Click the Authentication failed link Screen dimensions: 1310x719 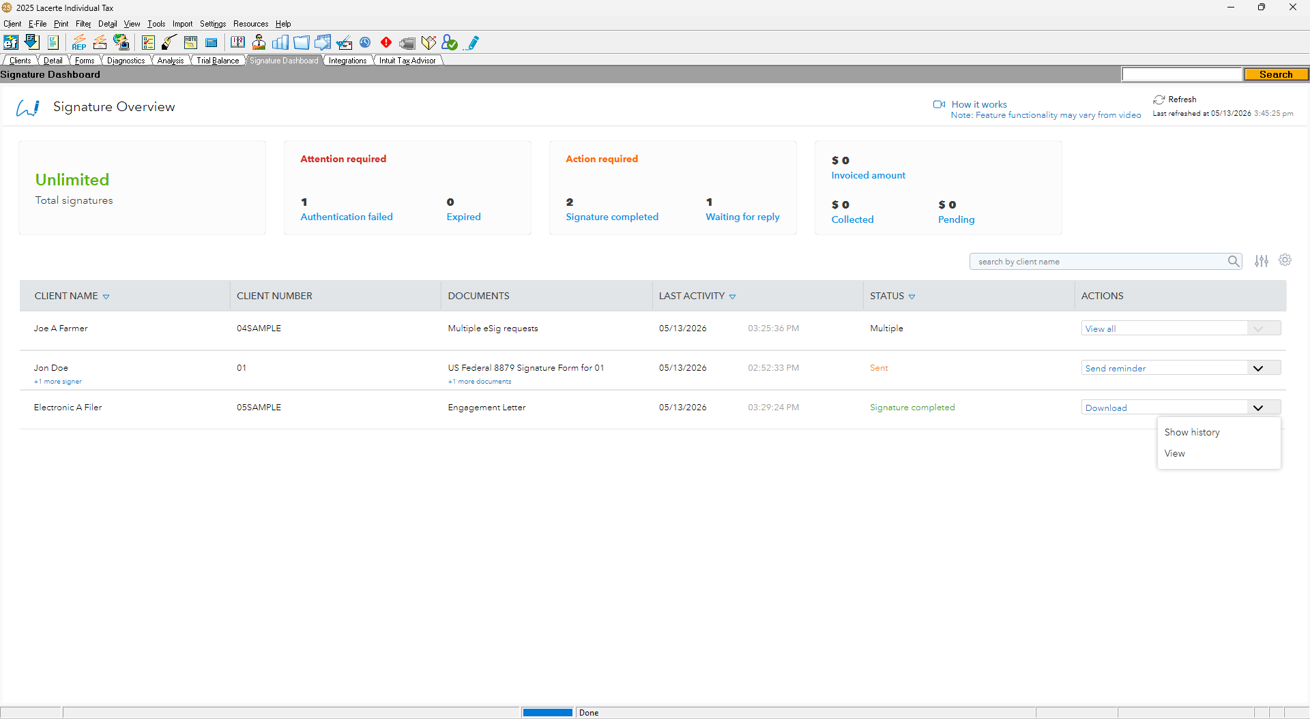click(347, 217)
